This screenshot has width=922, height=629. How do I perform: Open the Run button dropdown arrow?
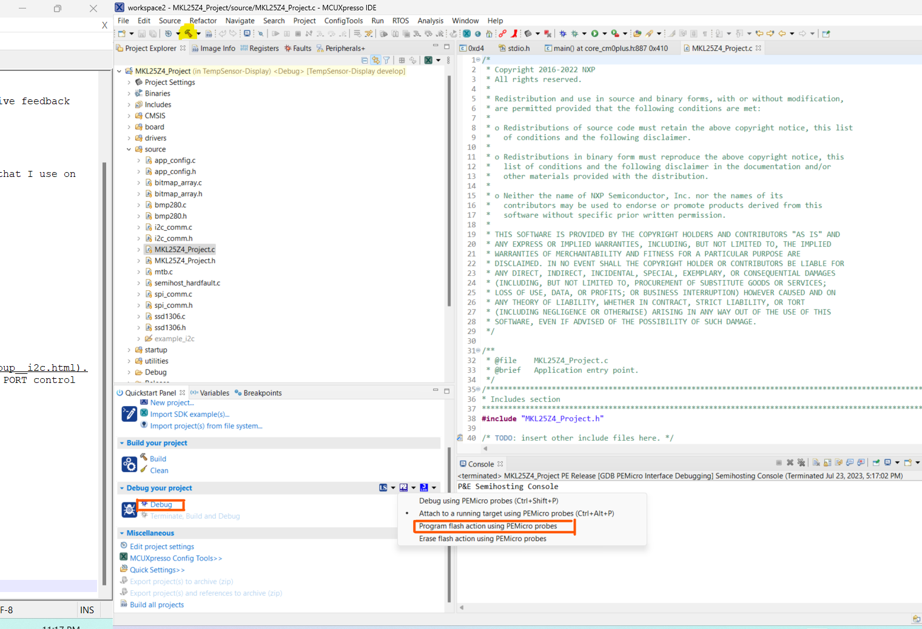[x=605, y=33]
